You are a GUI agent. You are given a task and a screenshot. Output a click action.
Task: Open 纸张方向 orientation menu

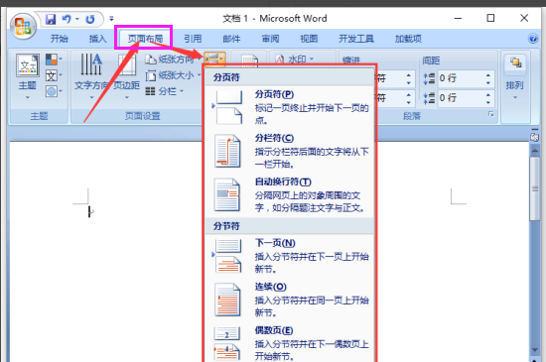pyautogui.click(x=173, y=60)
